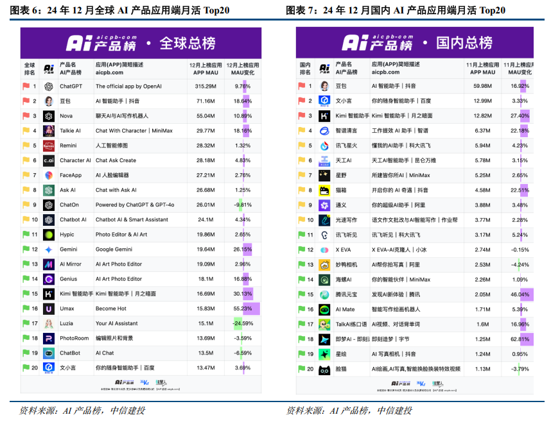The image size is (551, 422).
Task: Select the 智谱清言 app icon
Action: tap(324, 131)
